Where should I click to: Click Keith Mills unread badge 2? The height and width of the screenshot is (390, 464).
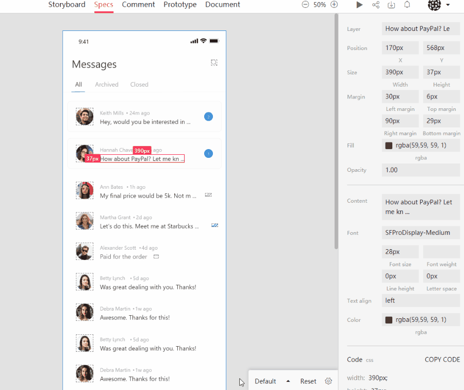click(208, 117)
